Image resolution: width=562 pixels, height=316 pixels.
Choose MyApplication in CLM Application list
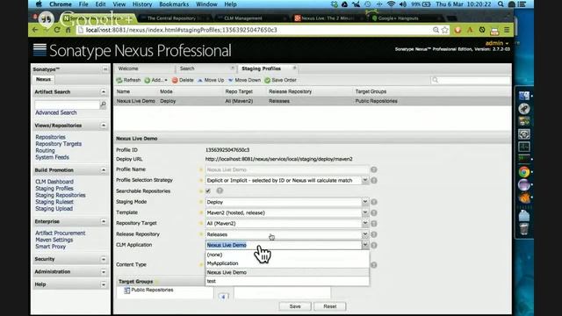click(x=287, y=263)
